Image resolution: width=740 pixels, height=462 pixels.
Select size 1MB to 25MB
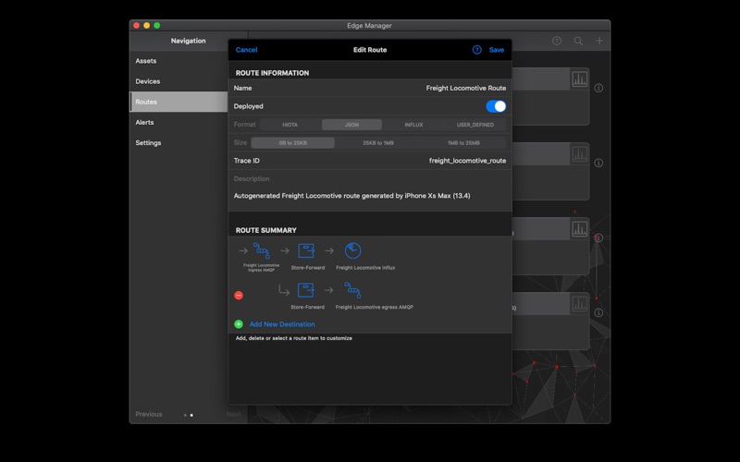[463, 143]
